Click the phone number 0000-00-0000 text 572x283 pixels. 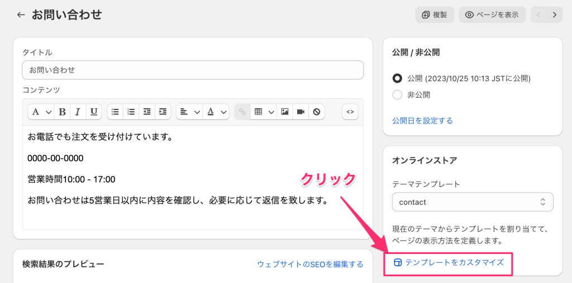(55, 159)
